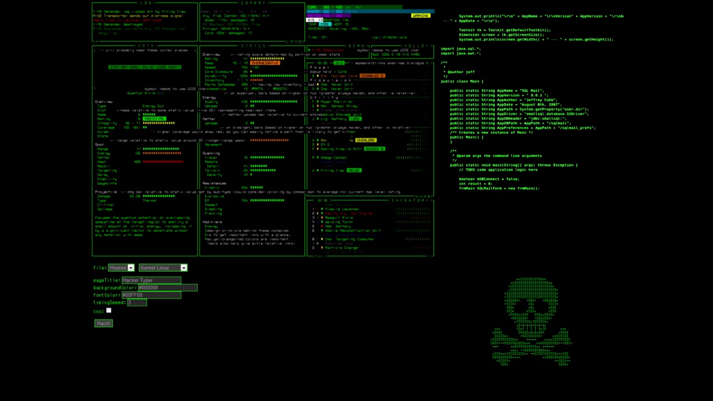Focus the backgroundColor #000000 field

pyautogui.click(x=167, y=287)
